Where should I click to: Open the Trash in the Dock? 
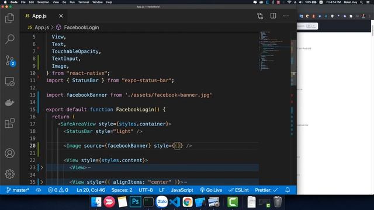(278, 202)
